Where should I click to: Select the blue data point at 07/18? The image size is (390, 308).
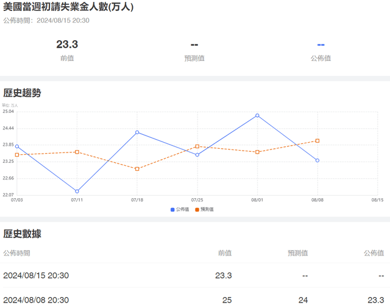137,132
